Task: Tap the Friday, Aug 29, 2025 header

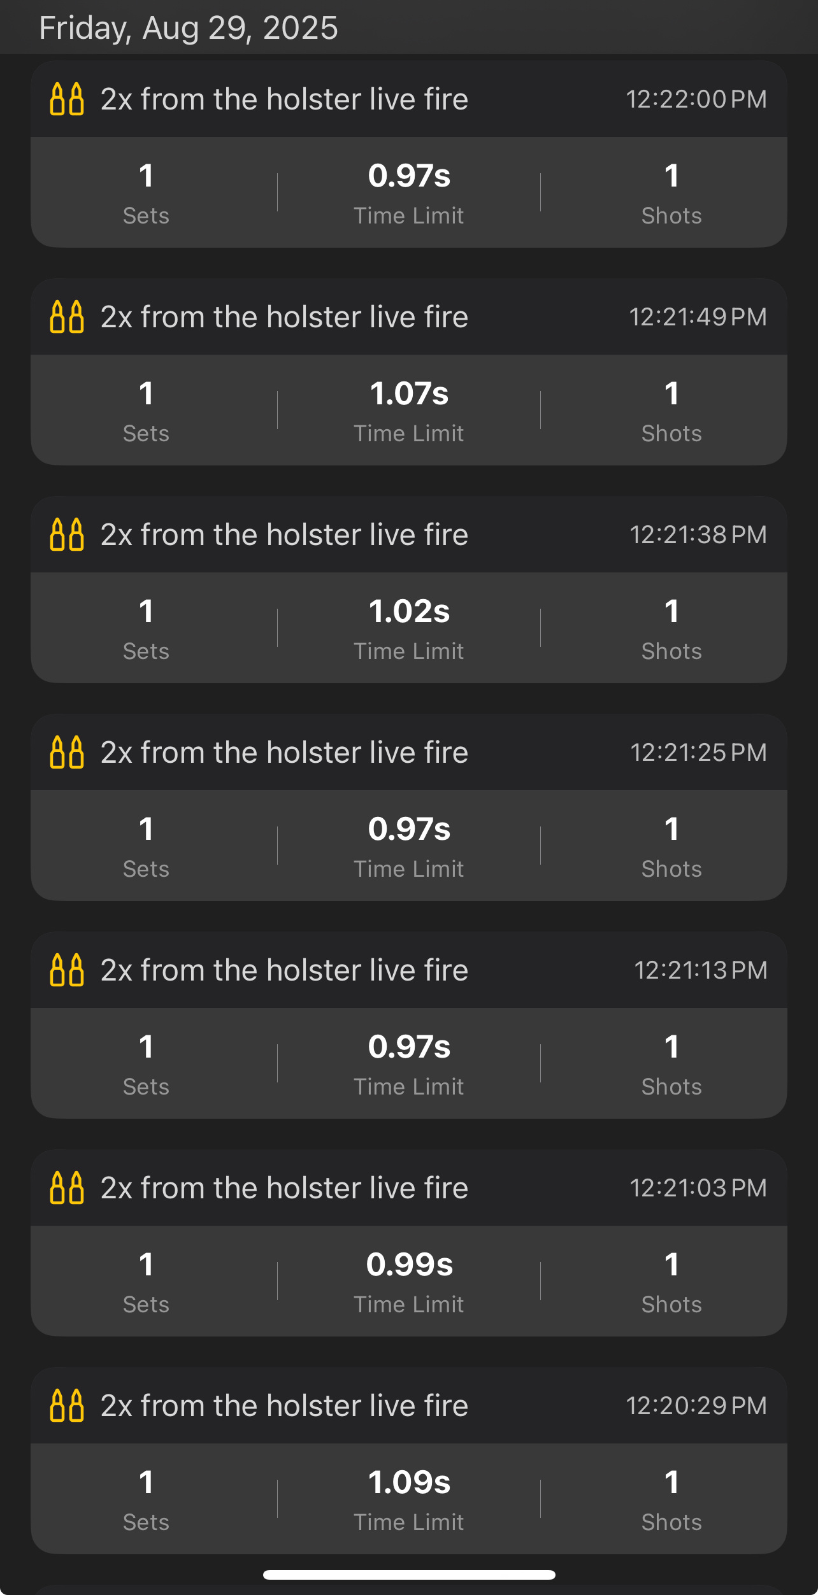Action: [189, 28]
